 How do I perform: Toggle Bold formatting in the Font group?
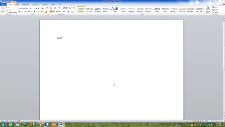pyautogui.click(x=20, y=12)
